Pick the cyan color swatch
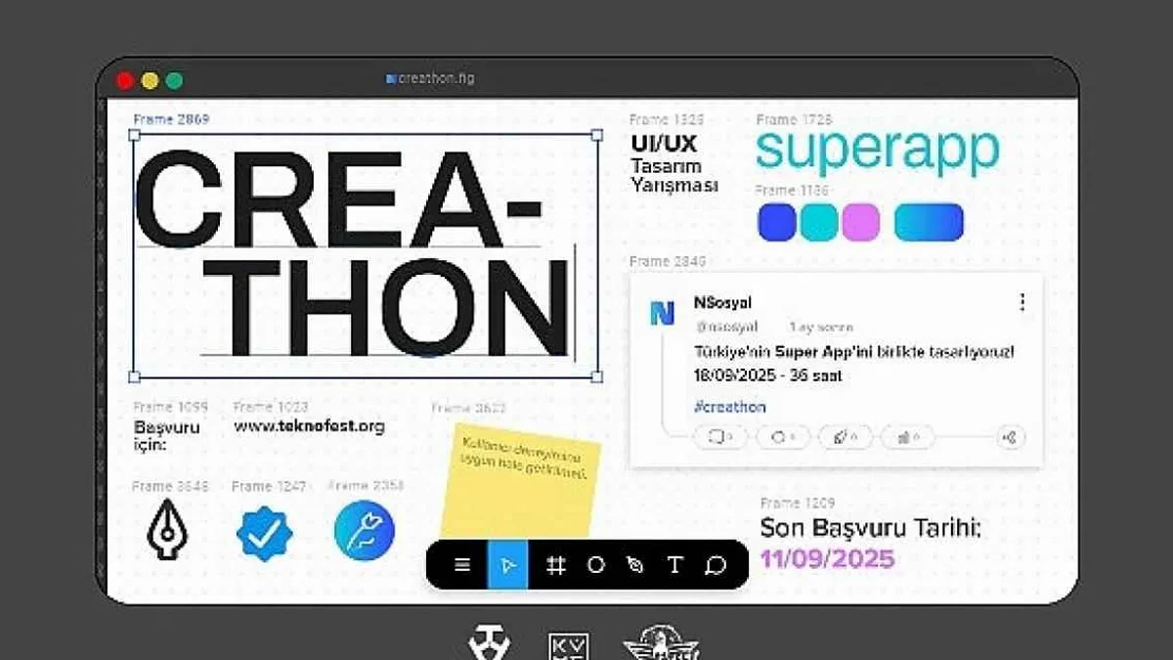Screen dimensions: 1173x660 (819, 222)
